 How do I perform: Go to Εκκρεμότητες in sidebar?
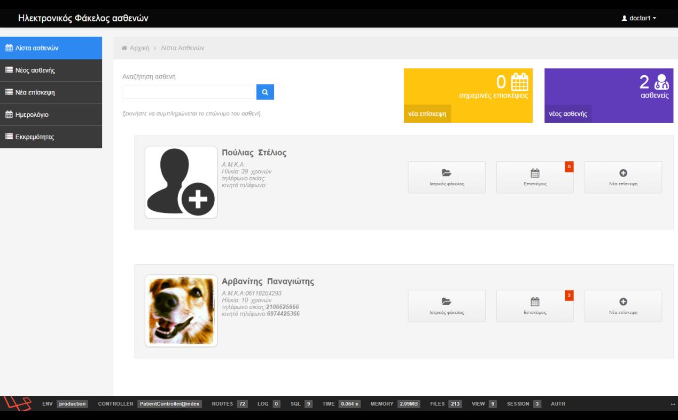[51, 137]
